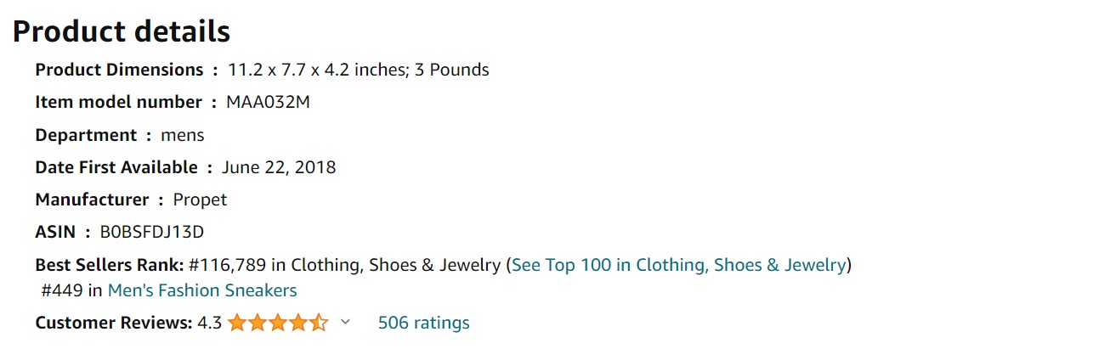Image resolution: width=1110 pixels, height=360 pixels.
Task: Click the Customer Reviews label
Action: pos(114,323)
